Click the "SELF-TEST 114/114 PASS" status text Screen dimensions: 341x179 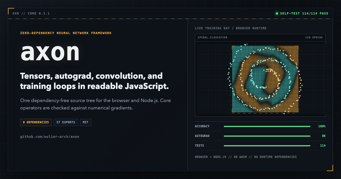click(x=304, y=13)
